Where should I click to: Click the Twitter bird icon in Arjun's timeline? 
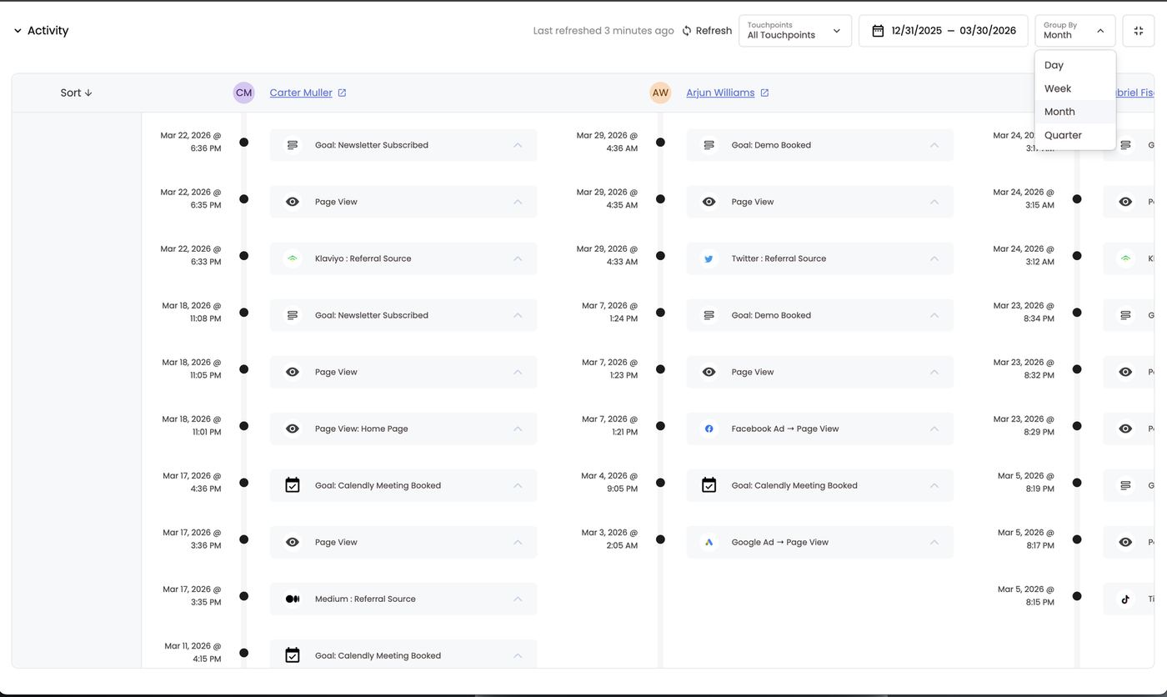coord(709,258)
